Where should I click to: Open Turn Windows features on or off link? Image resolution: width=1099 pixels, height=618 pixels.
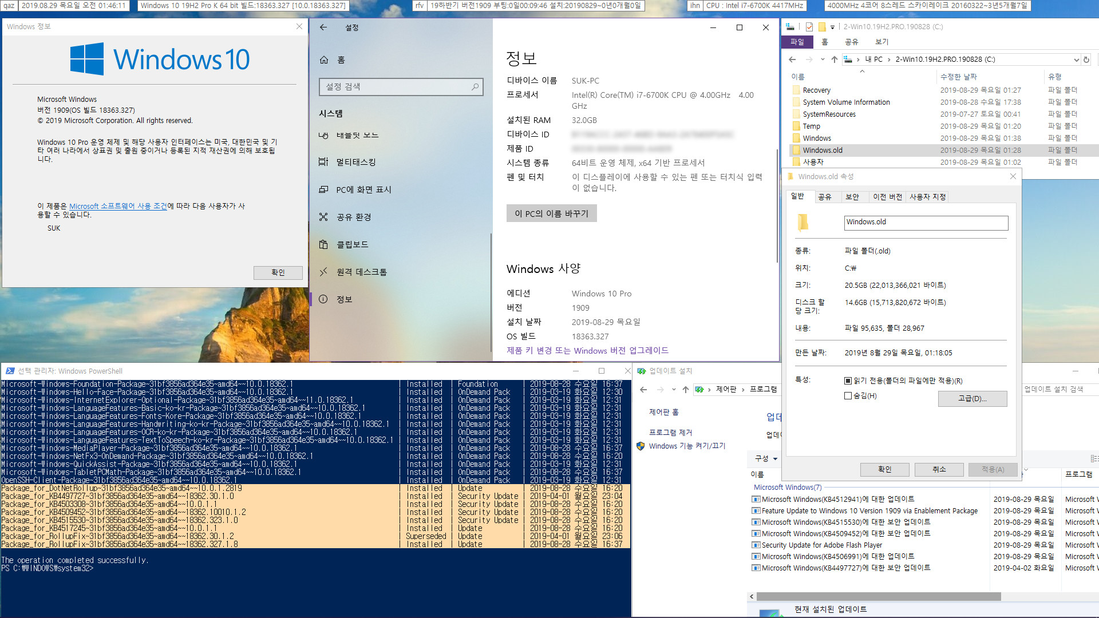tap(687, 446)
